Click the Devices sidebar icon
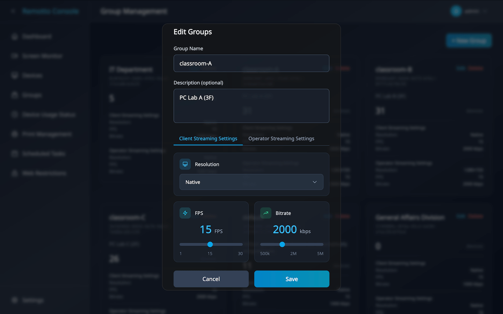The width and height of the screenshot is (503, 314). [x=15, y=76]
